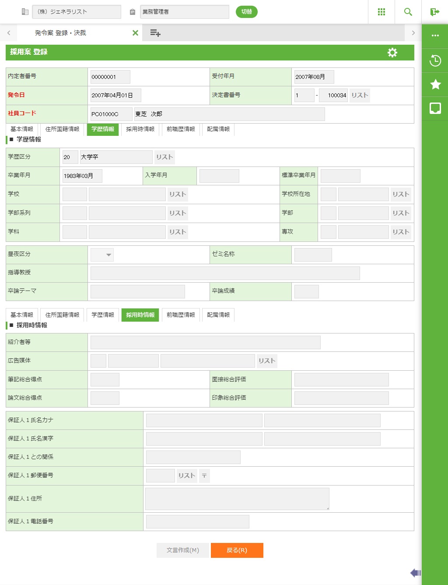Click postal code lookup 〒 icon
Viewport: 448px width, 585px height.
click(x=204, y=476)
